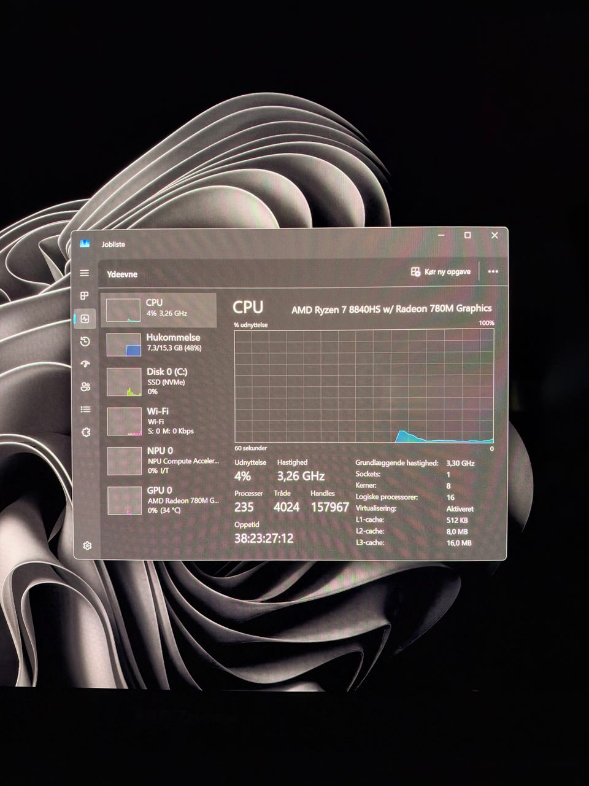The height and width of the screenshot is (786, 589).
Task: Click the 'Grundlæggende hastighed' value '3,30 GHz'
Action: pyautogui.click(x=460, y=463)
